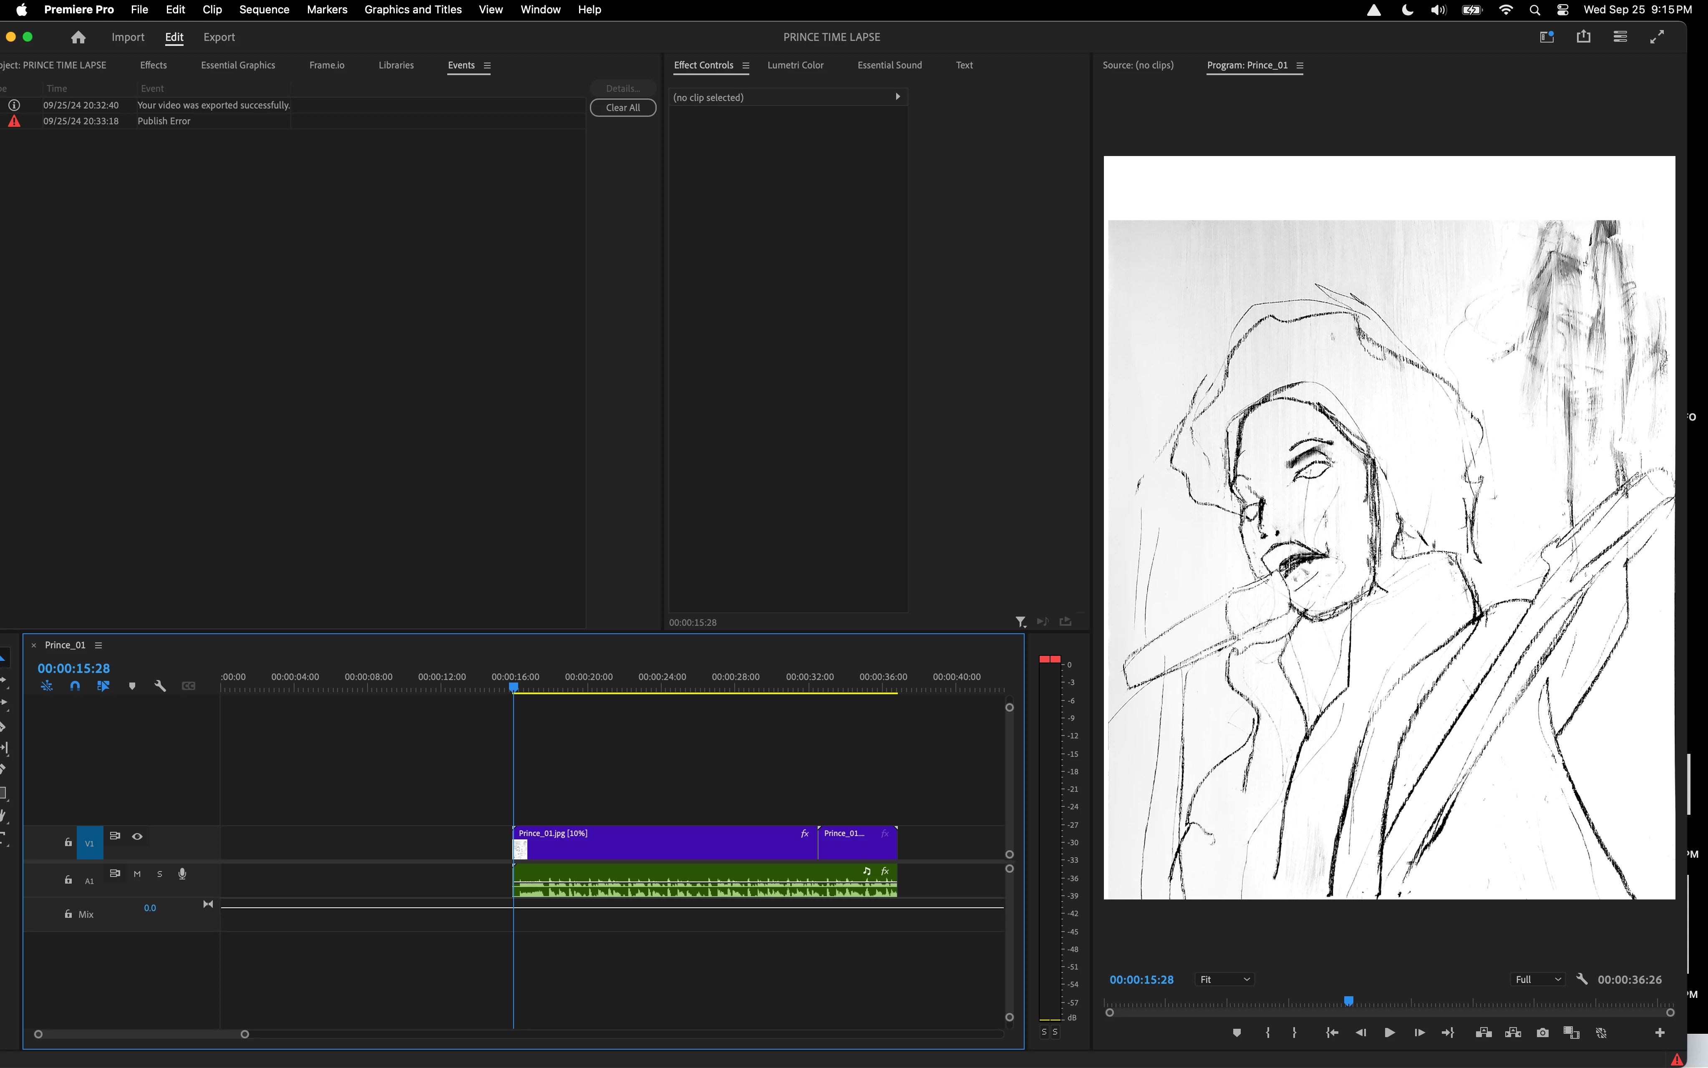Open Effect Controls panel menu
The width and height of the screenshot is (1708, 1068).
pos(746,65)
